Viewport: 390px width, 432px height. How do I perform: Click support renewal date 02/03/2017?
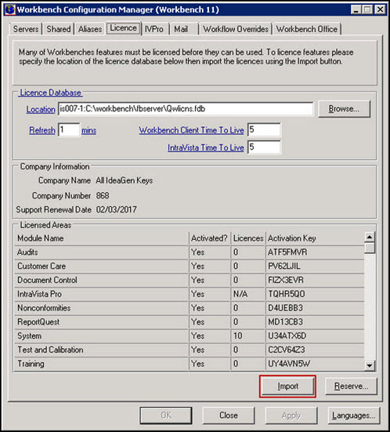click(x=117, y=210)
